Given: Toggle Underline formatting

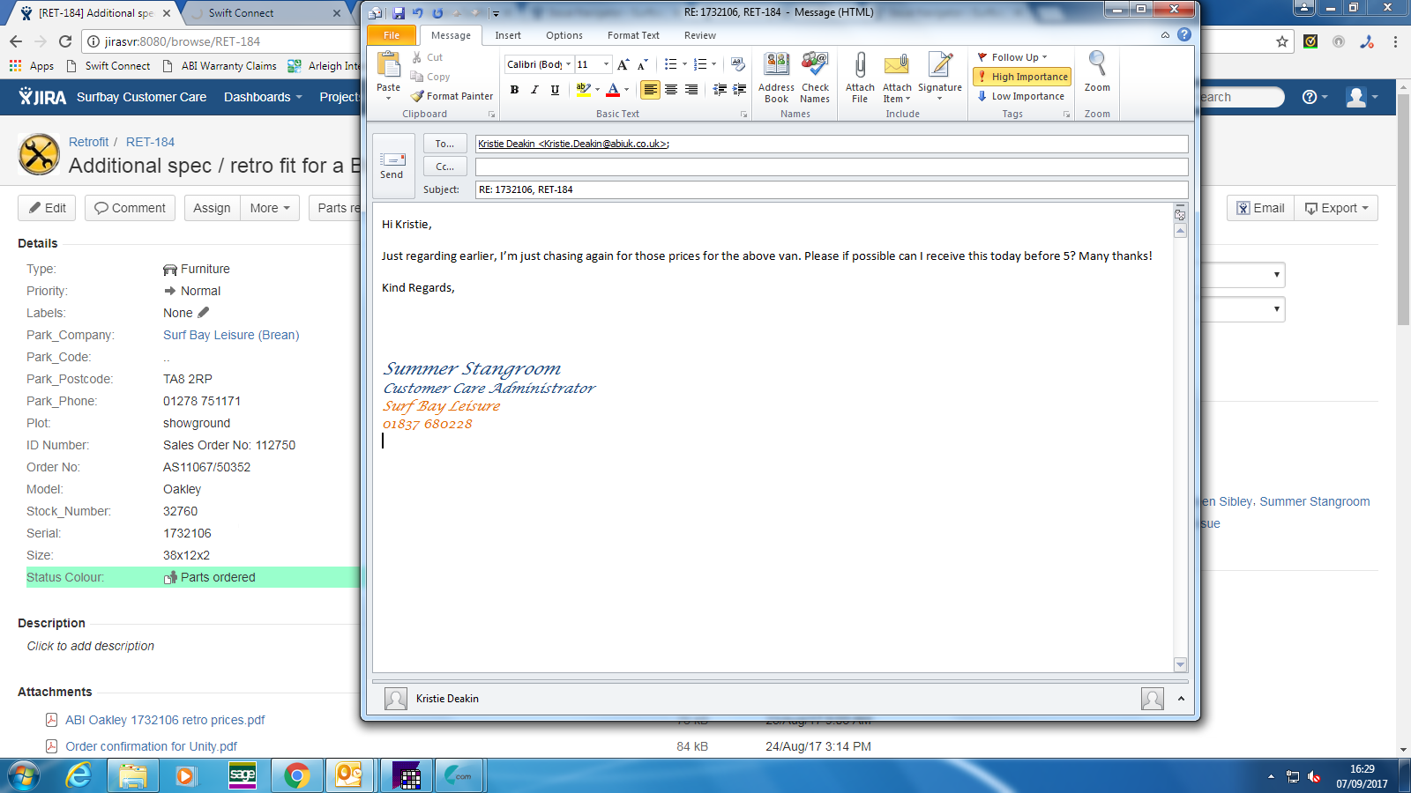Looking at the screenshot, I should [x=555, y=90].
